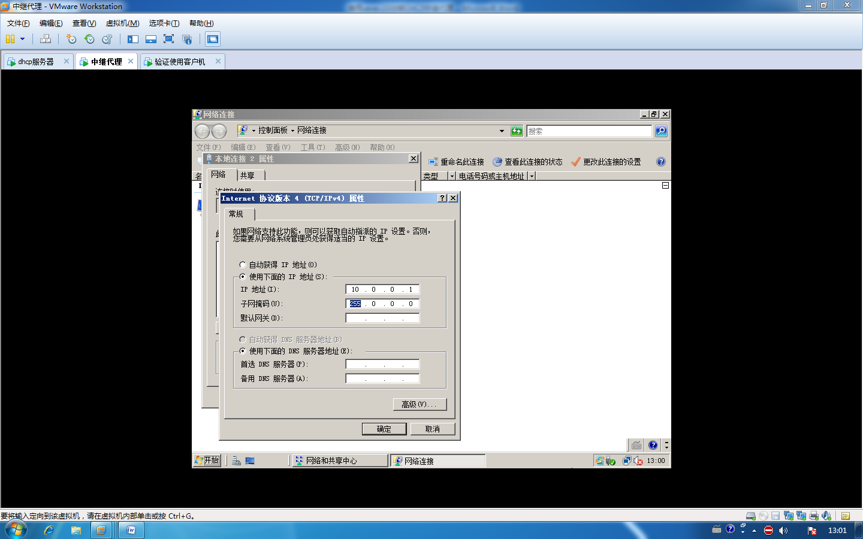Click the 备用 DNS 服务器 field
The image size is (863, 539).
point(382,378)
